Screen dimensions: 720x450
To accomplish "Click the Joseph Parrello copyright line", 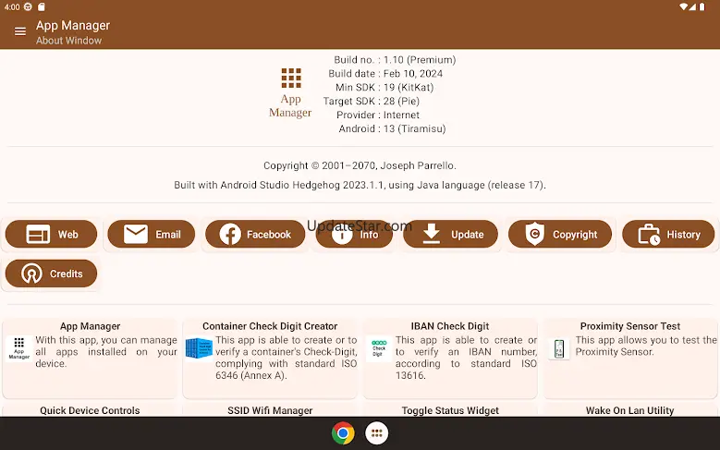I will [360, 165].
